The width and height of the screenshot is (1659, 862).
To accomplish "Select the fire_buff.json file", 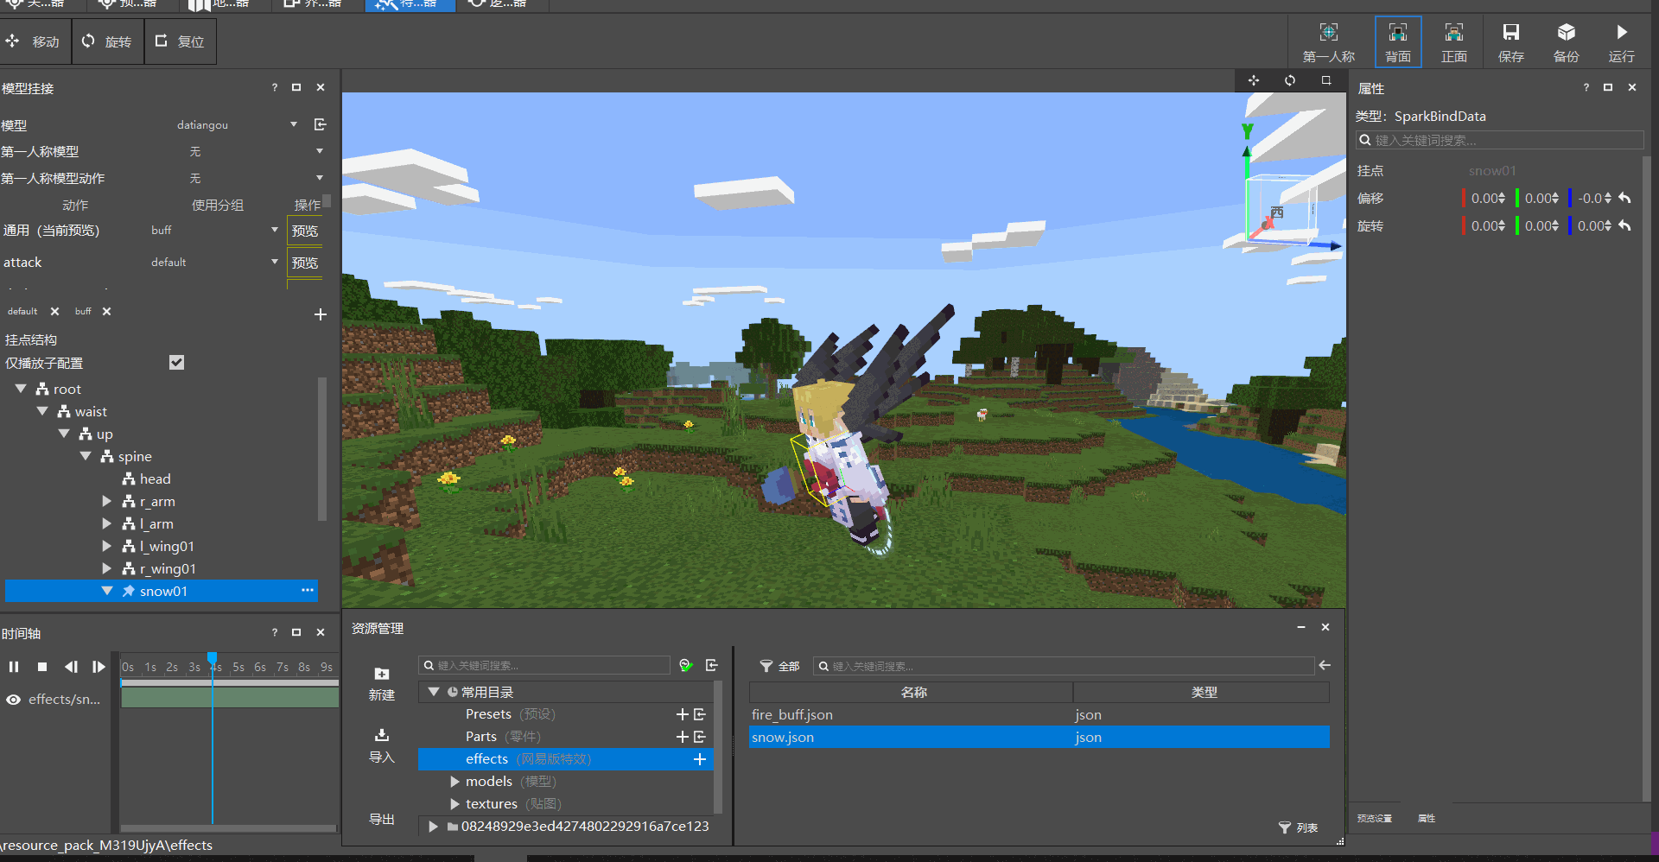I will [1039, 714].
